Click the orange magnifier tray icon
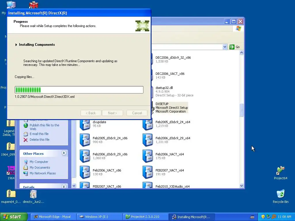This screenshot has width=295, height=221. tap(274, 217)
